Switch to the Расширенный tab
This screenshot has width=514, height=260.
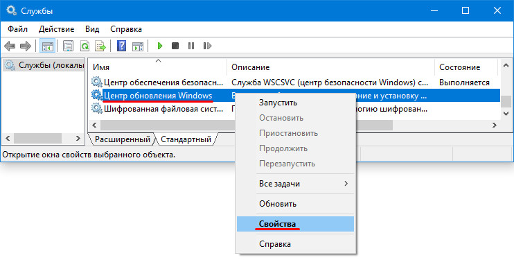click(123, 139)
